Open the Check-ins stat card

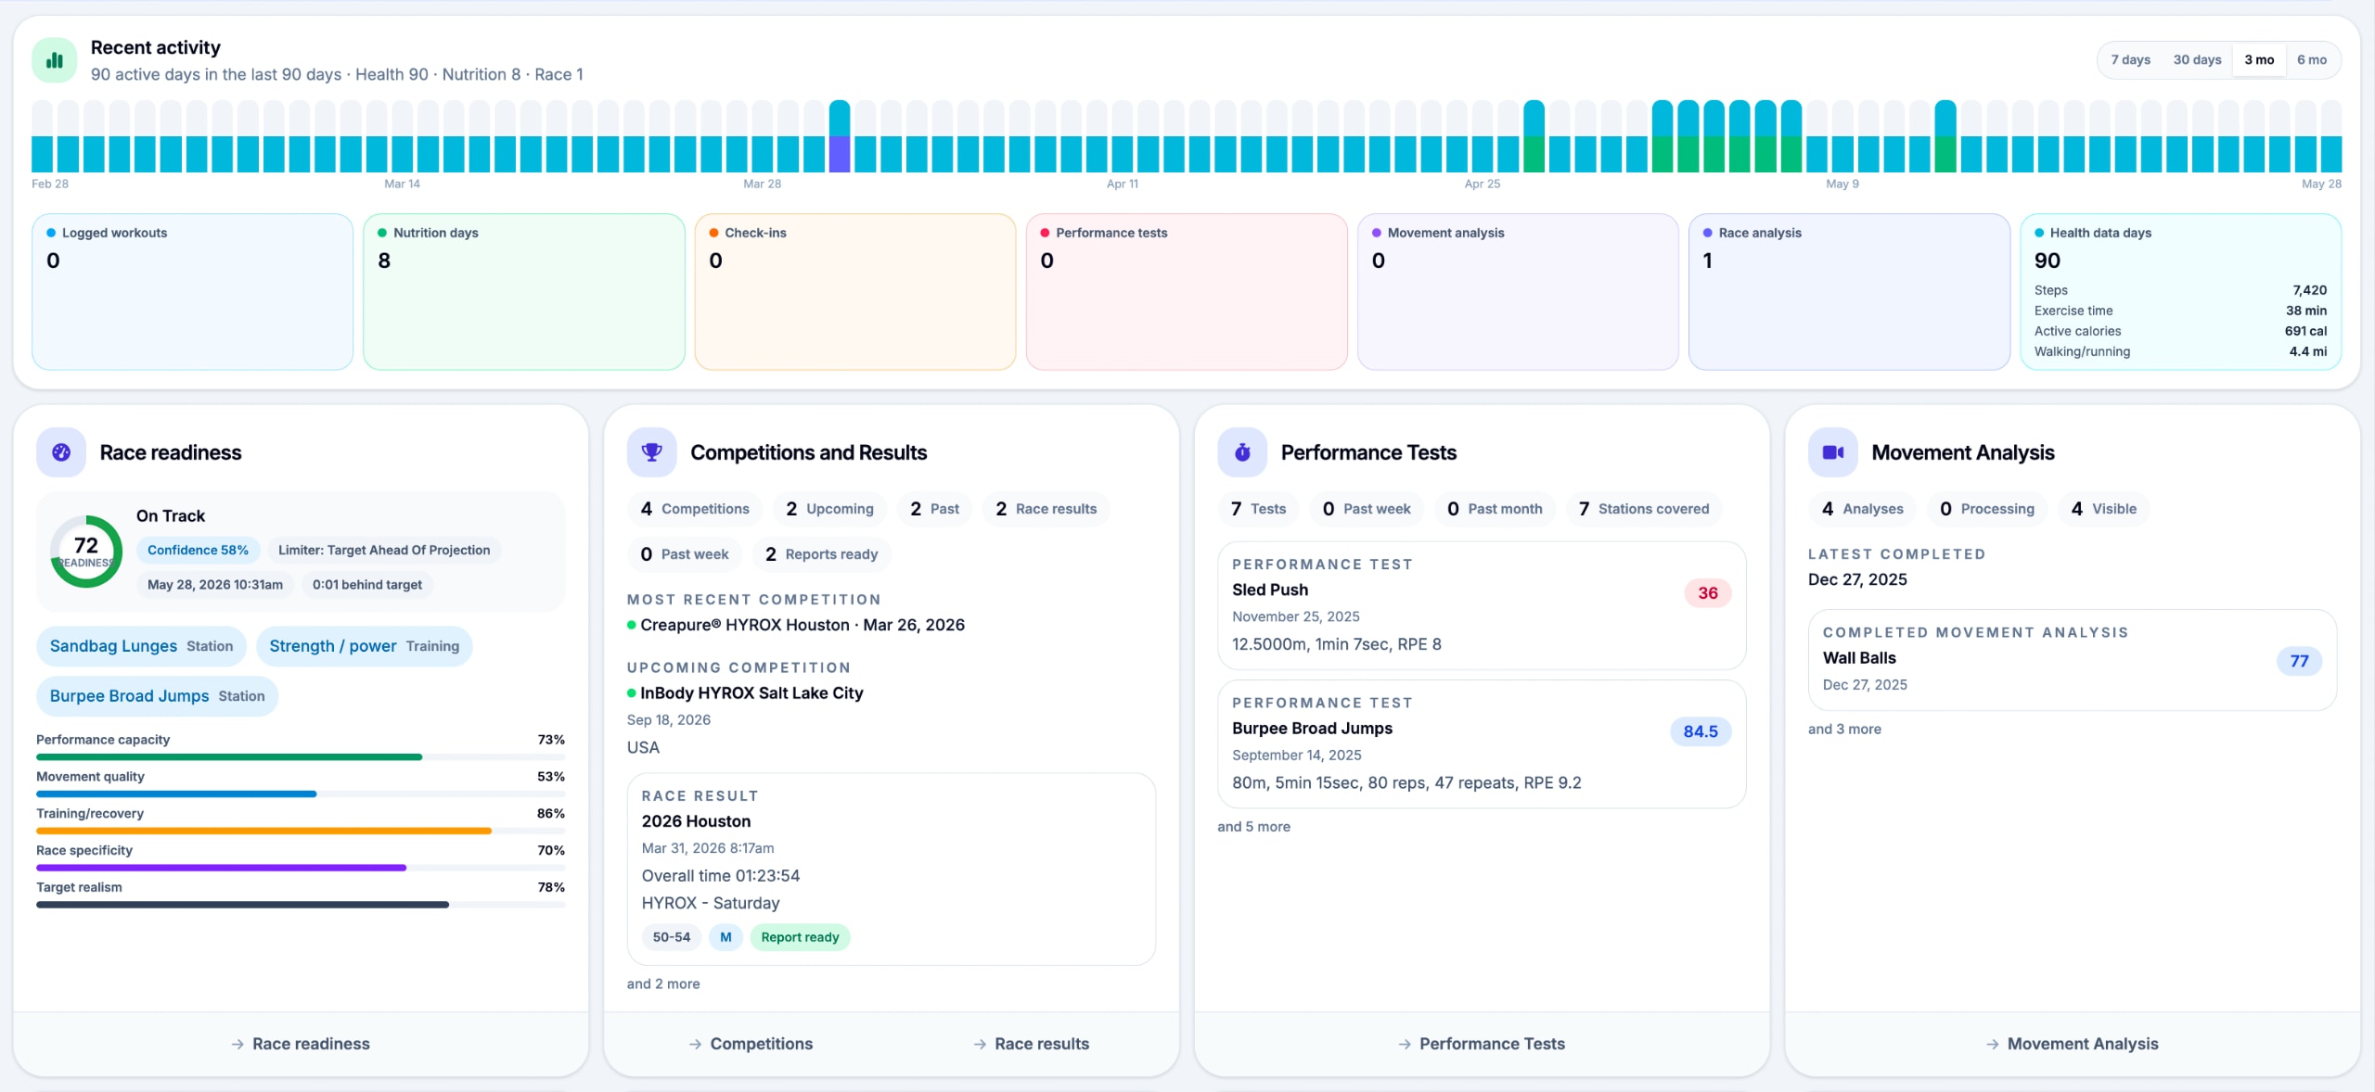pyautogui.click(x=855, y=292)
